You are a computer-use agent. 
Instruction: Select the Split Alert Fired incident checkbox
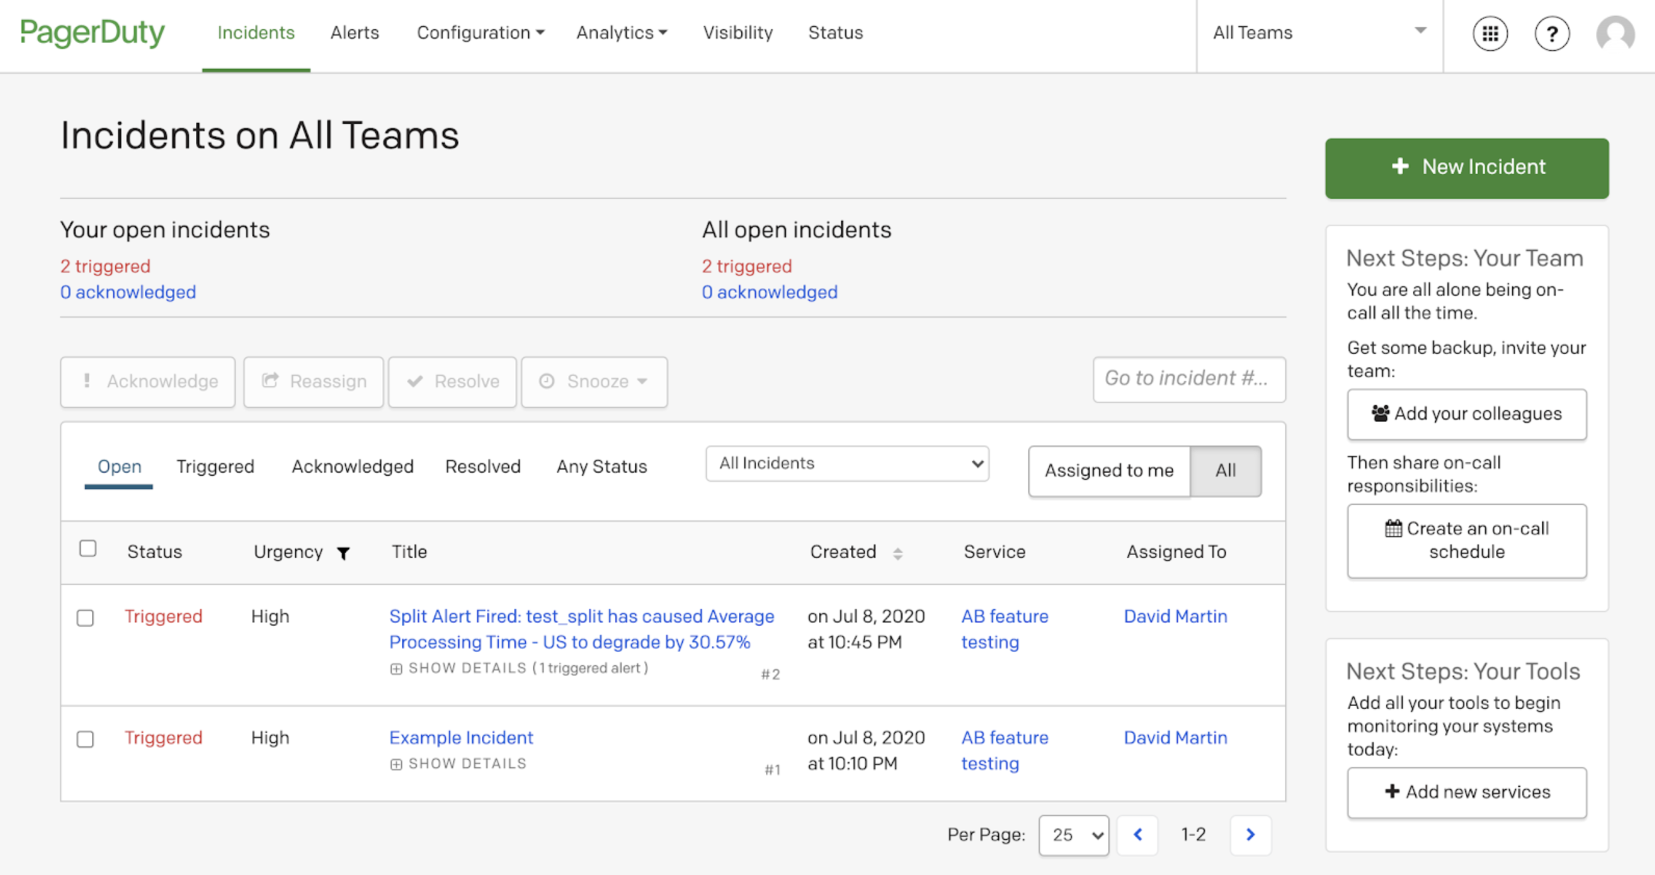86,618
